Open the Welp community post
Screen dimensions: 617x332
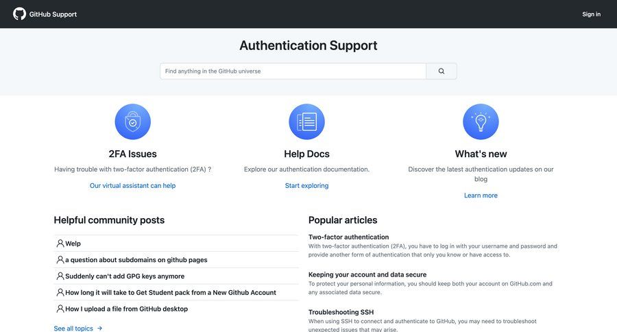click(x=73, y=244)
